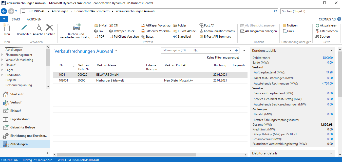
Task: Run PdfPaper Druck
Action: pos(122,31)
